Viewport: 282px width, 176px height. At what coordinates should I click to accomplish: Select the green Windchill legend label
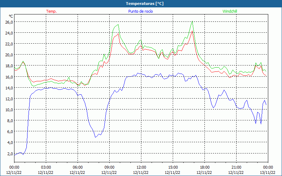(230, 11)
